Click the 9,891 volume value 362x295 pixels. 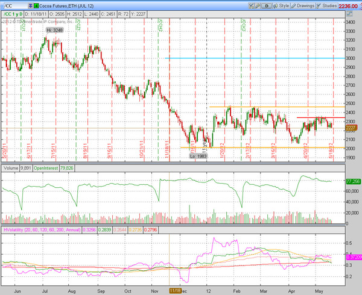tap(25, 168)
